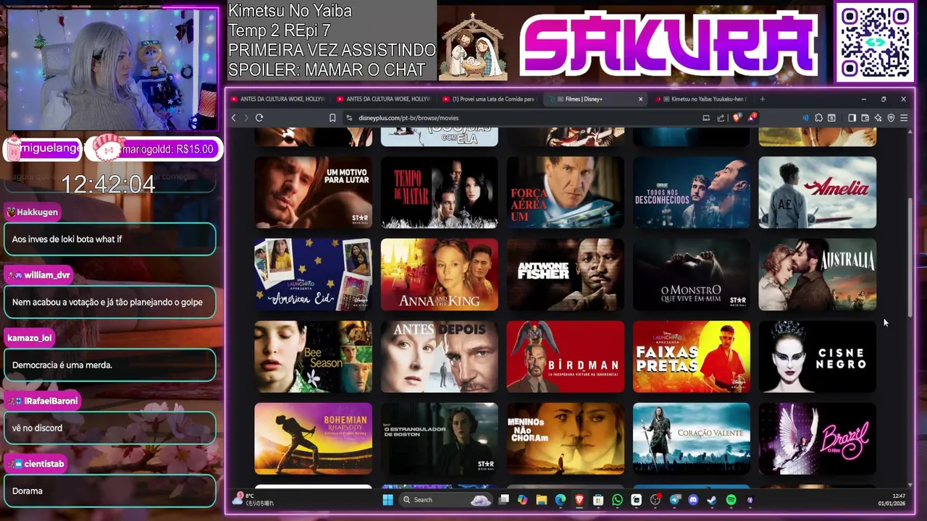Open Telegram from the taskbar
The height and width of the screenshot is (521, 927).
[674, 500]
